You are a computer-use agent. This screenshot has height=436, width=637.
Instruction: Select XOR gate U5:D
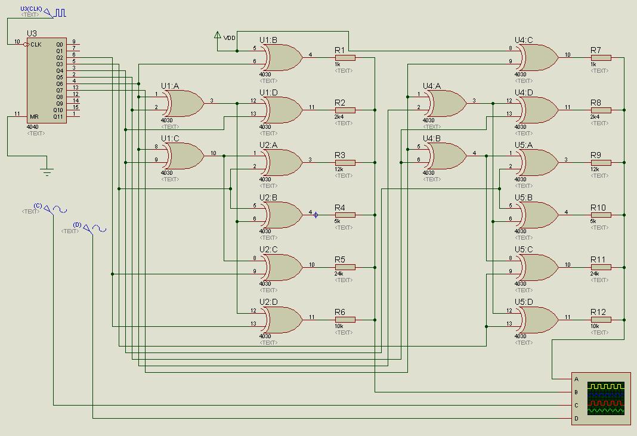538,320
